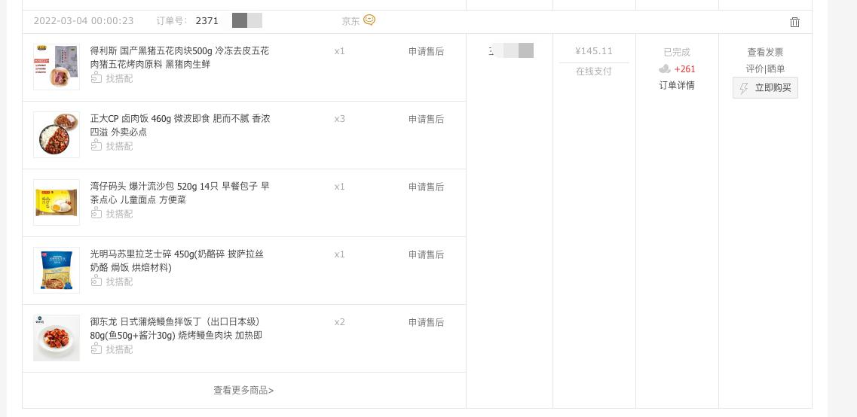This screenshot has width=857, height=417.
Task: Open mozzarella cheese product thumbnail
Action: click(57, 270)
